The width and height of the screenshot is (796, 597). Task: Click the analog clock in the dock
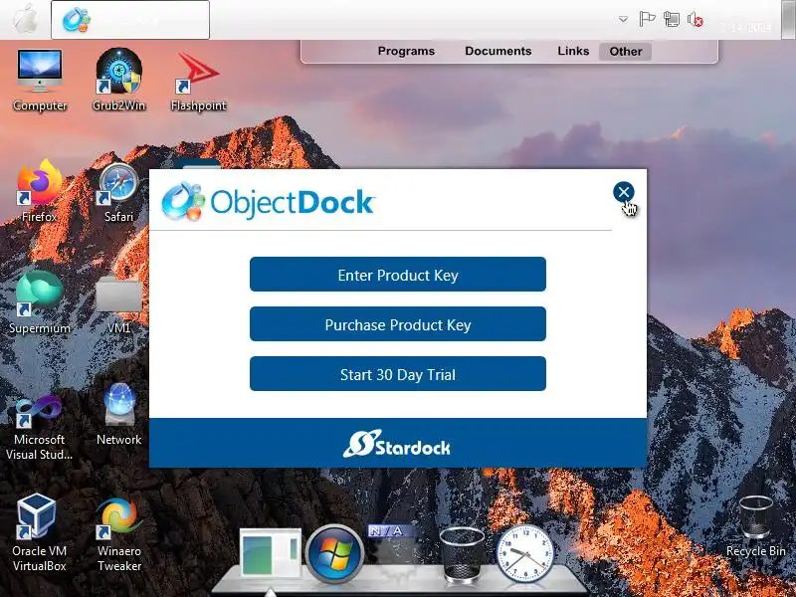(525, 554)
